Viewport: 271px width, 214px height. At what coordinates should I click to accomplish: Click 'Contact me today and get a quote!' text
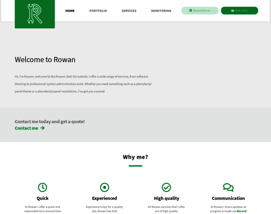click(x=50, y=122)
